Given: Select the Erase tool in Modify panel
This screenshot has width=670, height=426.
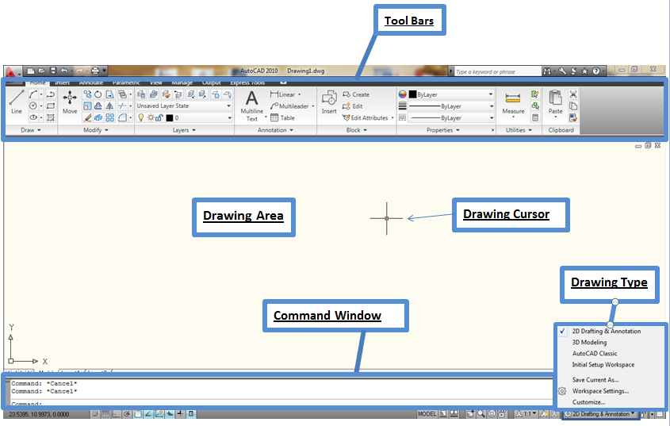Looking at the screenshot, I should 87,117.
